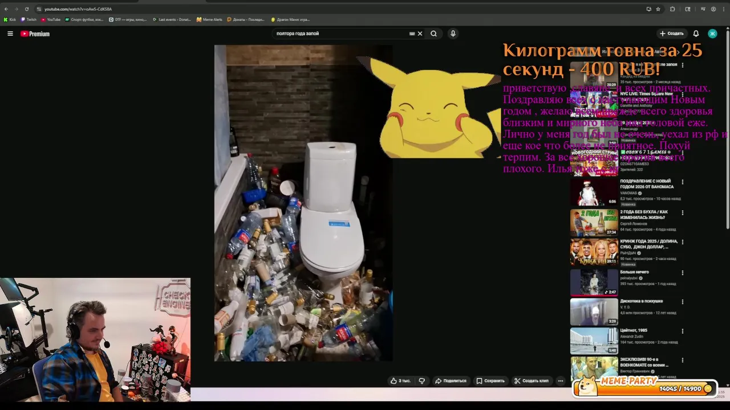Viewport: 730px width, 410px height.
Task: Like the video with thumbs up
Action: [x=400, y=381]
